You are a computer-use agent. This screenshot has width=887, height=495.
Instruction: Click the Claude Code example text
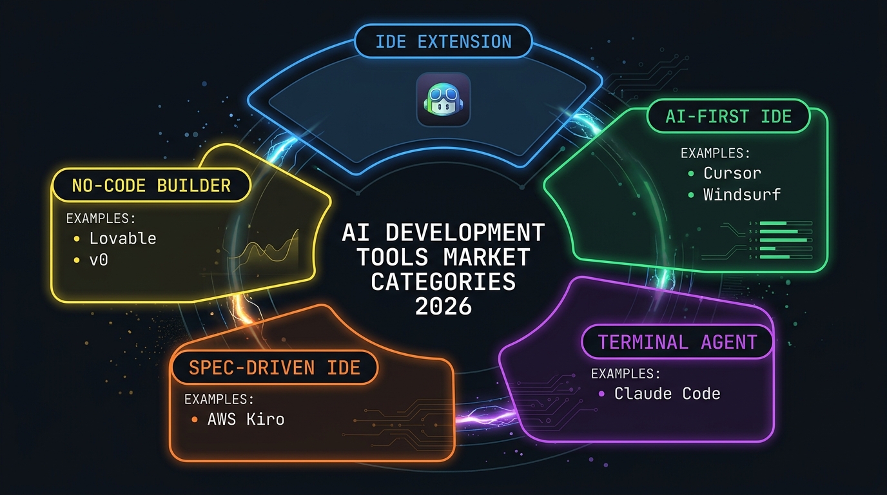coord(667,394)
